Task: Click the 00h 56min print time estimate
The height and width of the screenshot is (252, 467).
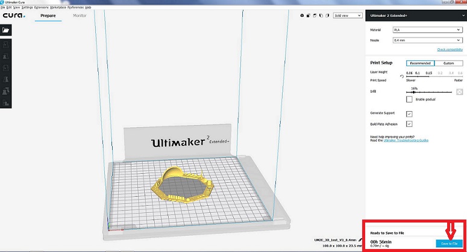Action: point(381,242)
